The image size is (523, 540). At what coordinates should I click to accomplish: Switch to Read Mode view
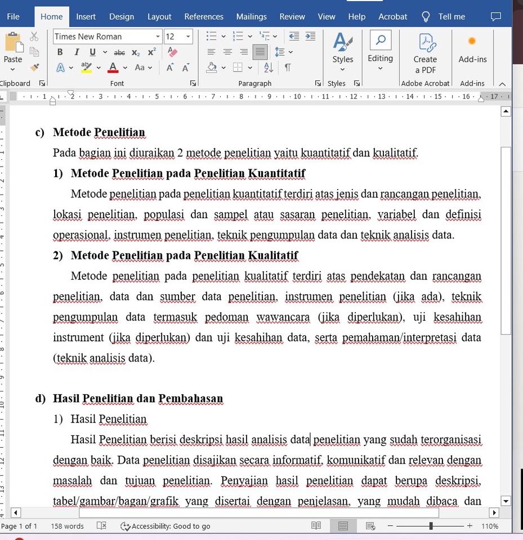click(x=316, y=525)
